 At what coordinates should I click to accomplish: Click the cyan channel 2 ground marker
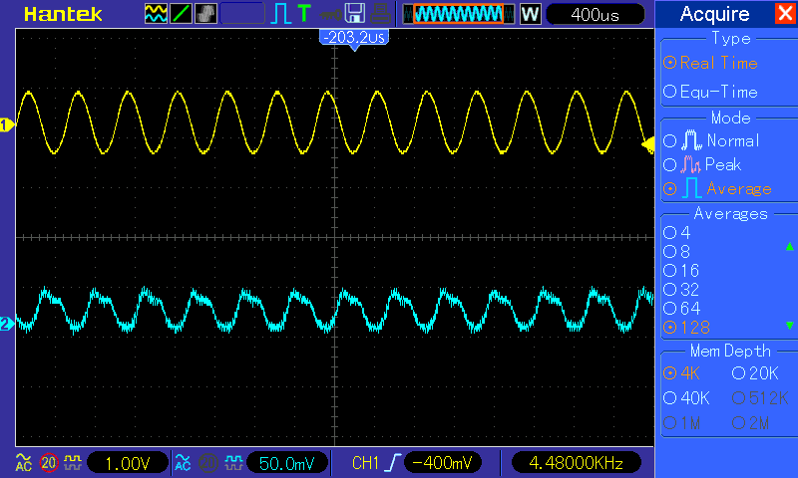point(7,324)
